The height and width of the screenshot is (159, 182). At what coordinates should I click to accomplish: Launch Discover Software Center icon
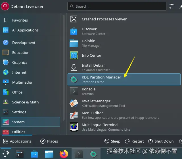coord(74,31)
